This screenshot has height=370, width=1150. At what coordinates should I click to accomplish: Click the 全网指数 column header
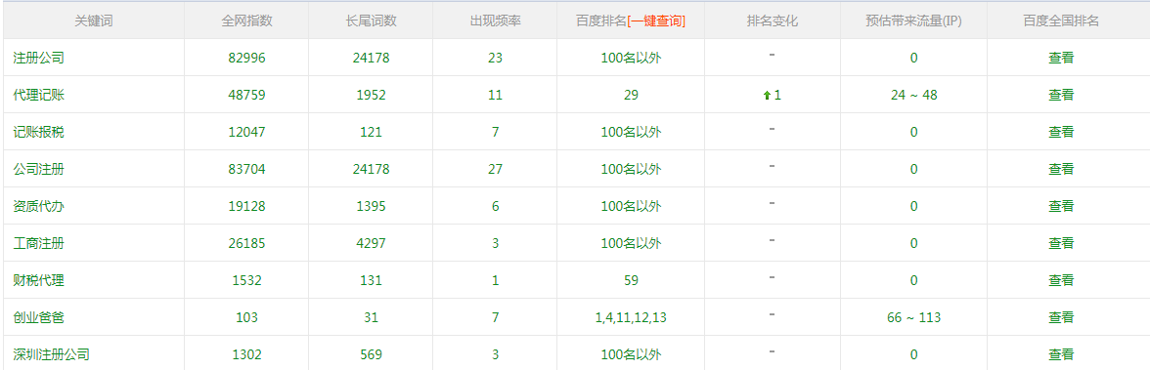click(x=246, y=21)
